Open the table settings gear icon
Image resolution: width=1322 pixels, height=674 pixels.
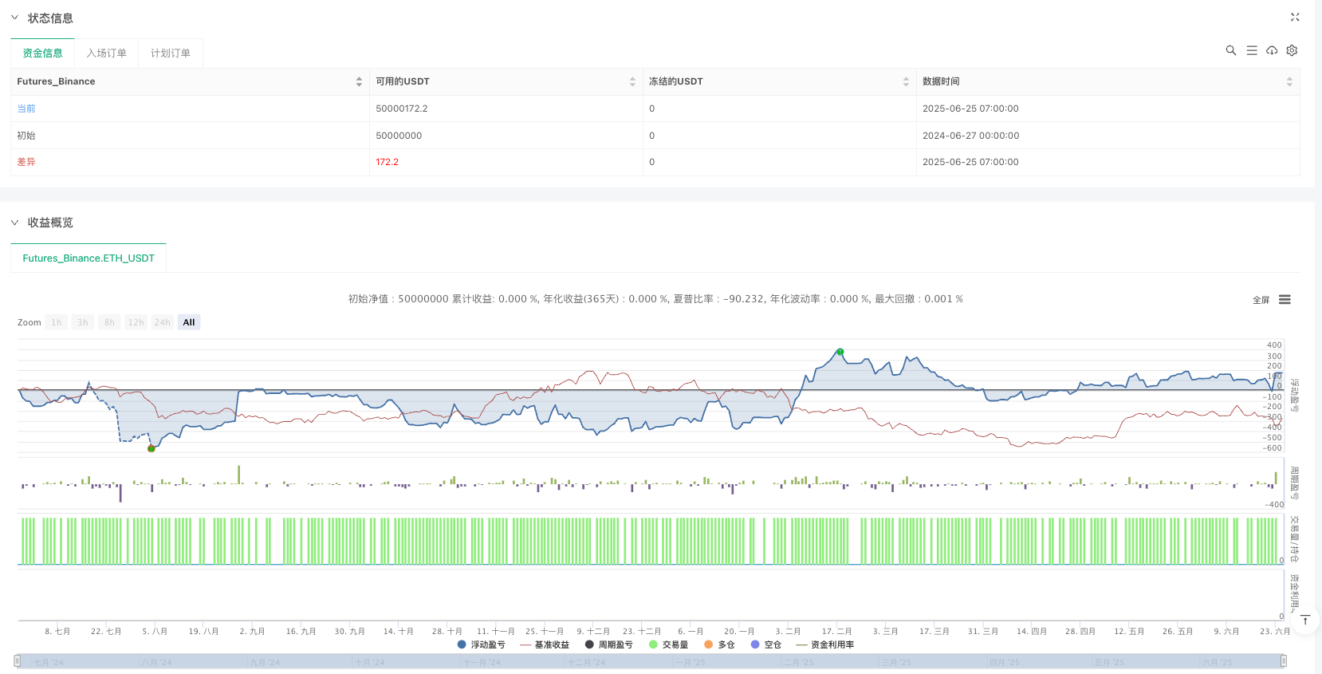1292,50
